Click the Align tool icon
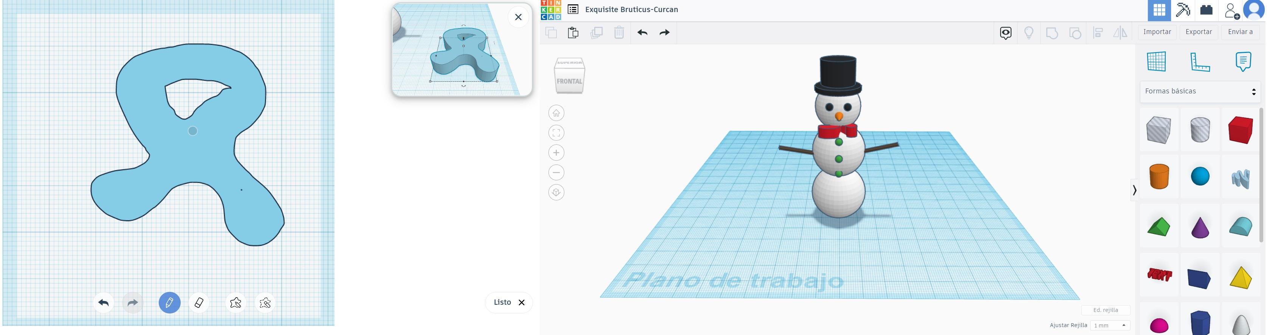The image size is (1267, 335). coord(1098,33)
